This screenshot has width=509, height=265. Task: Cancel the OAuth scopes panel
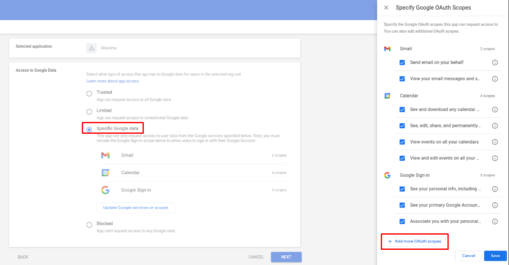click(469, 256)
